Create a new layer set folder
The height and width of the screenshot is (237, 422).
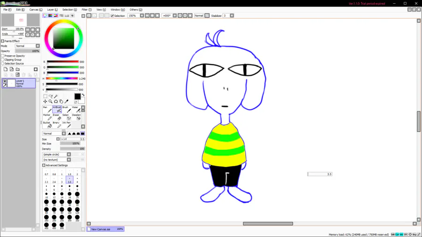coord(17,69)
